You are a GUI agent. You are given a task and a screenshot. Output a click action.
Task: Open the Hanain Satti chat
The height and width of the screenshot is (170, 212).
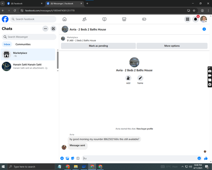tap(28, 66)
